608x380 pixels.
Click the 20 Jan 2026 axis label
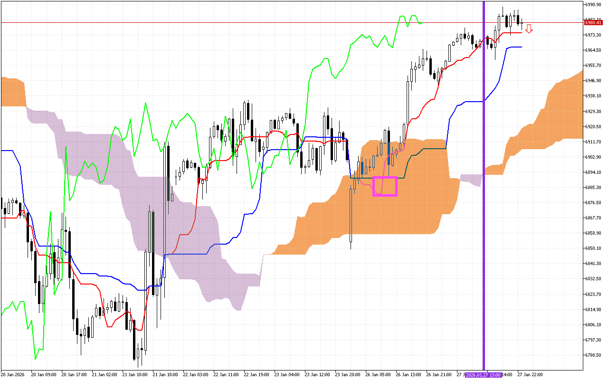14,375
